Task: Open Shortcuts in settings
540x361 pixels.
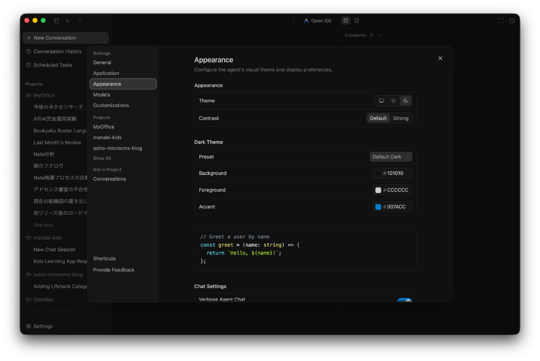Action: [104, 258]
